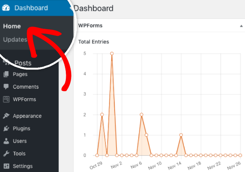245x172 pixels.
Task: Open the Appearance paintbrush icon
Action: pyautogui.click(x=6, y=116)
